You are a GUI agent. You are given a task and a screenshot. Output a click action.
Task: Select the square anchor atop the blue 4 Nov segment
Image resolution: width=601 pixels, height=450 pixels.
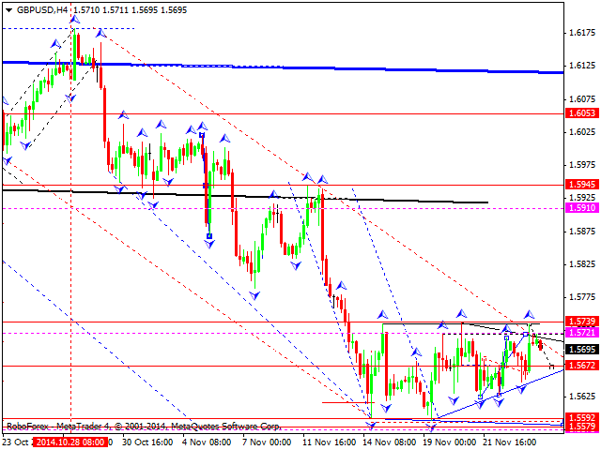pyautogui.click(x=202, y=136)
